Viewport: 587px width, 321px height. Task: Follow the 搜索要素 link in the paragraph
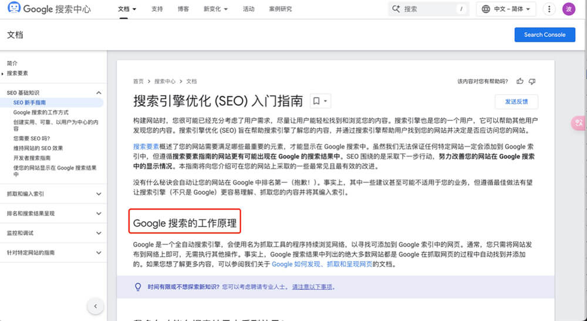(x=146, y=147)
